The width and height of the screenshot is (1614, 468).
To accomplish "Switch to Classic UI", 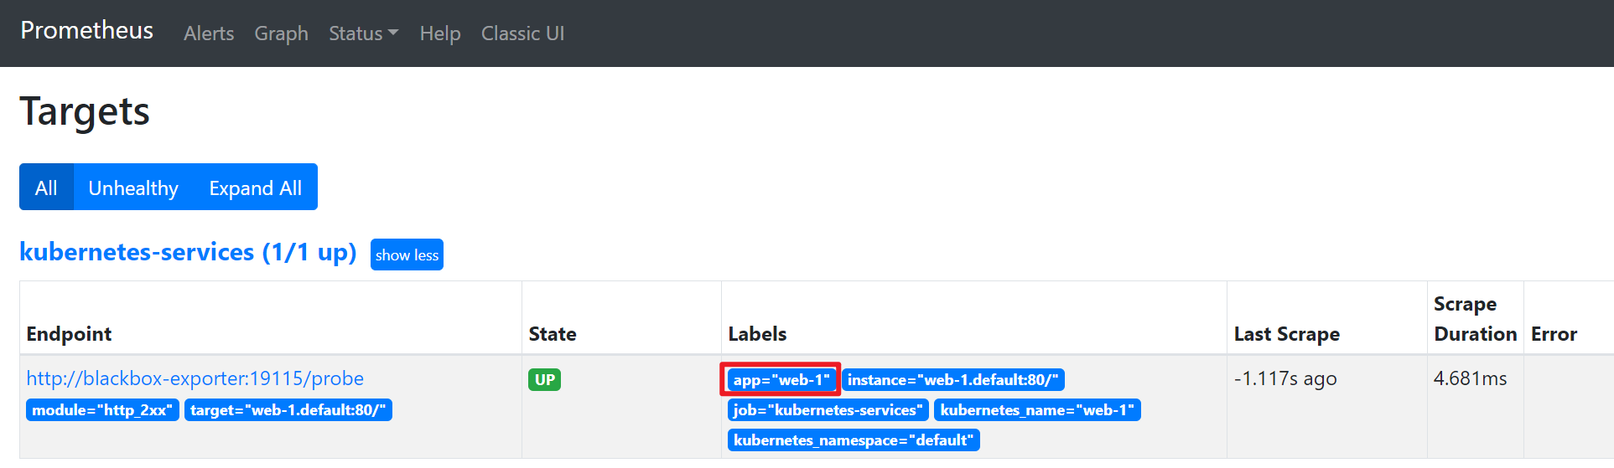I will click(522, 33).
